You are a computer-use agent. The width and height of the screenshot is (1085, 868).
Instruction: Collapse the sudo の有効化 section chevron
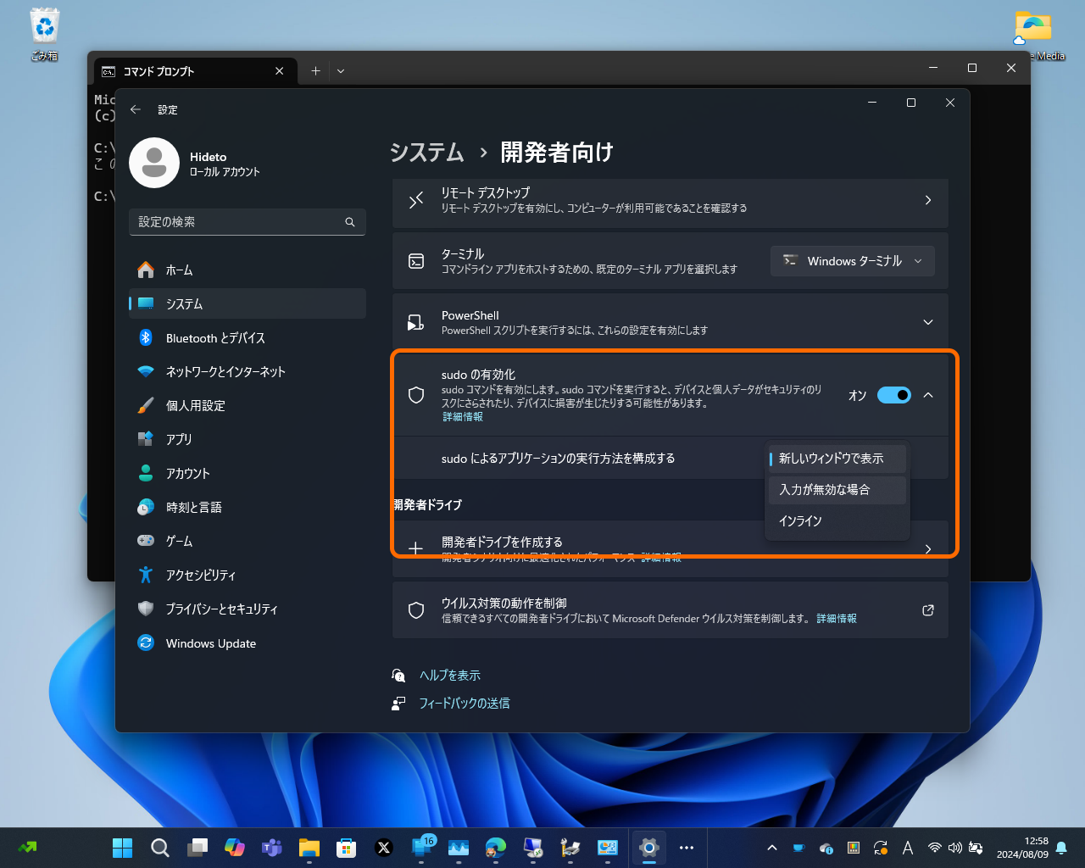click(x=928, y=395)
